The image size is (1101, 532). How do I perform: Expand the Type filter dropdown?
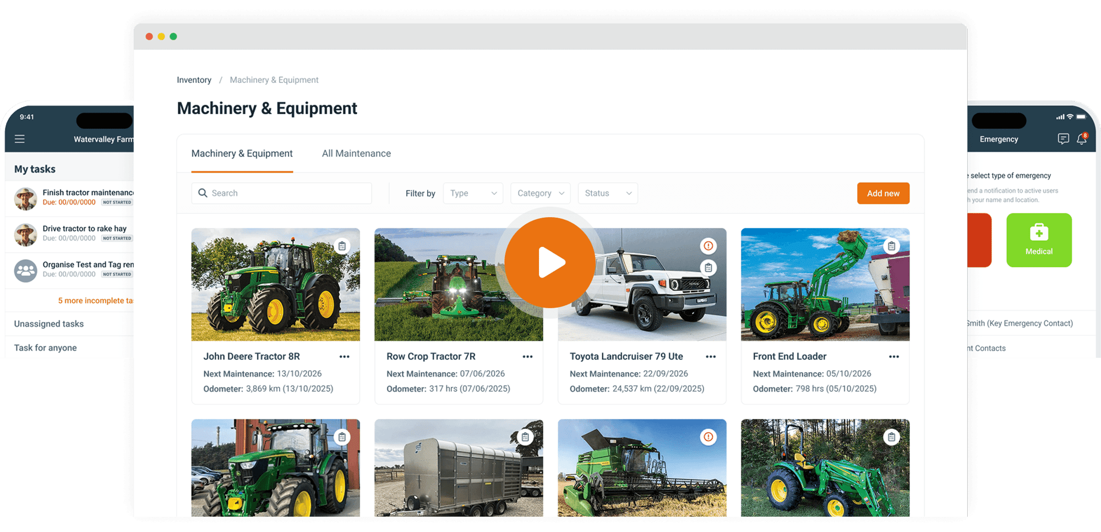473,193
